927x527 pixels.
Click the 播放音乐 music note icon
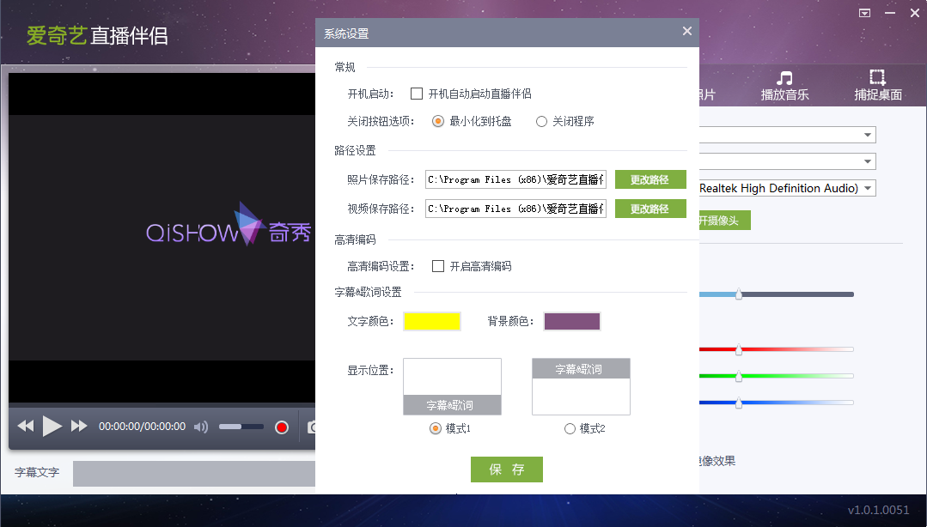(x=784, y=78)
